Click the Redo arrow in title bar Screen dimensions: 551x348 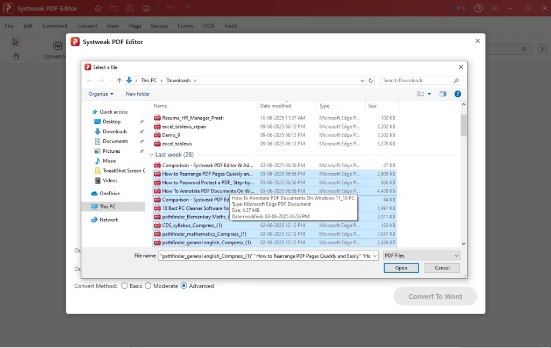point(186,8)
